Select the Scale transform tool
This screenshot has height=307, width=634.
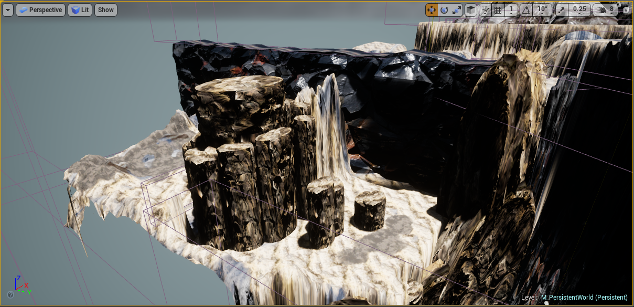pos(457,9)
